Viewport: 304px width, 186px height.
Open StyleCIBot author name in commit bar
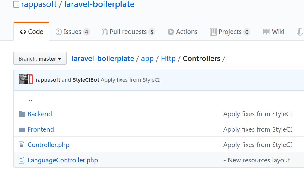point(86,80)
